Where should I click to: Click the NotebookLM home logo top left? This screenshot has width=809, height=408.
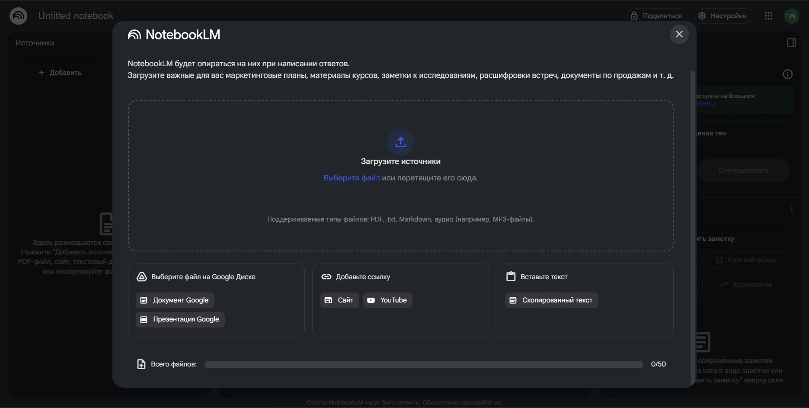point(18,16)
